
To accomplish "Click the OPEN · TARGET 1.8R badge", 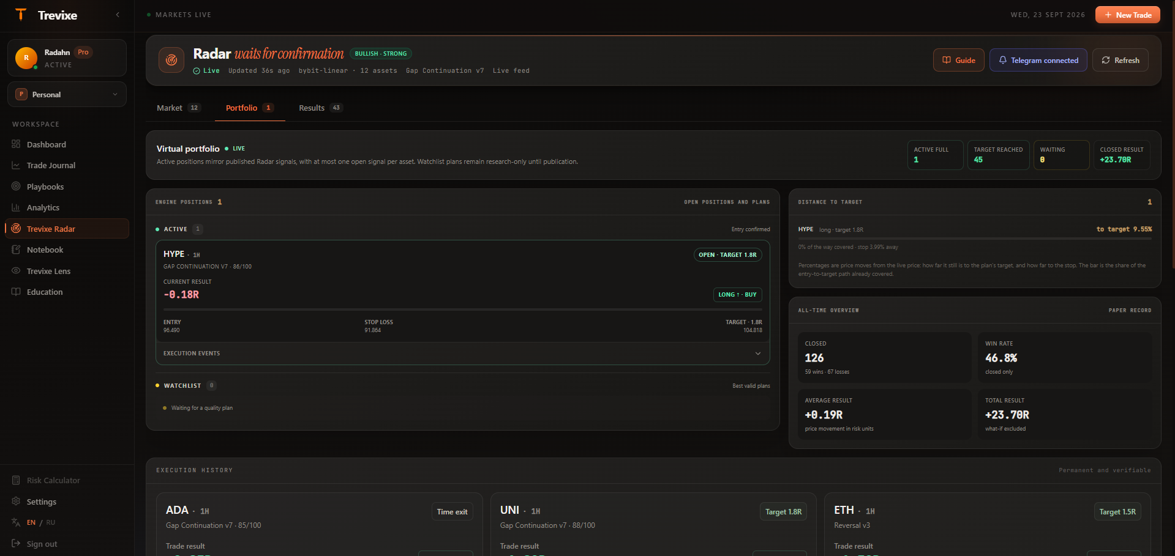I will pos(727,254).
